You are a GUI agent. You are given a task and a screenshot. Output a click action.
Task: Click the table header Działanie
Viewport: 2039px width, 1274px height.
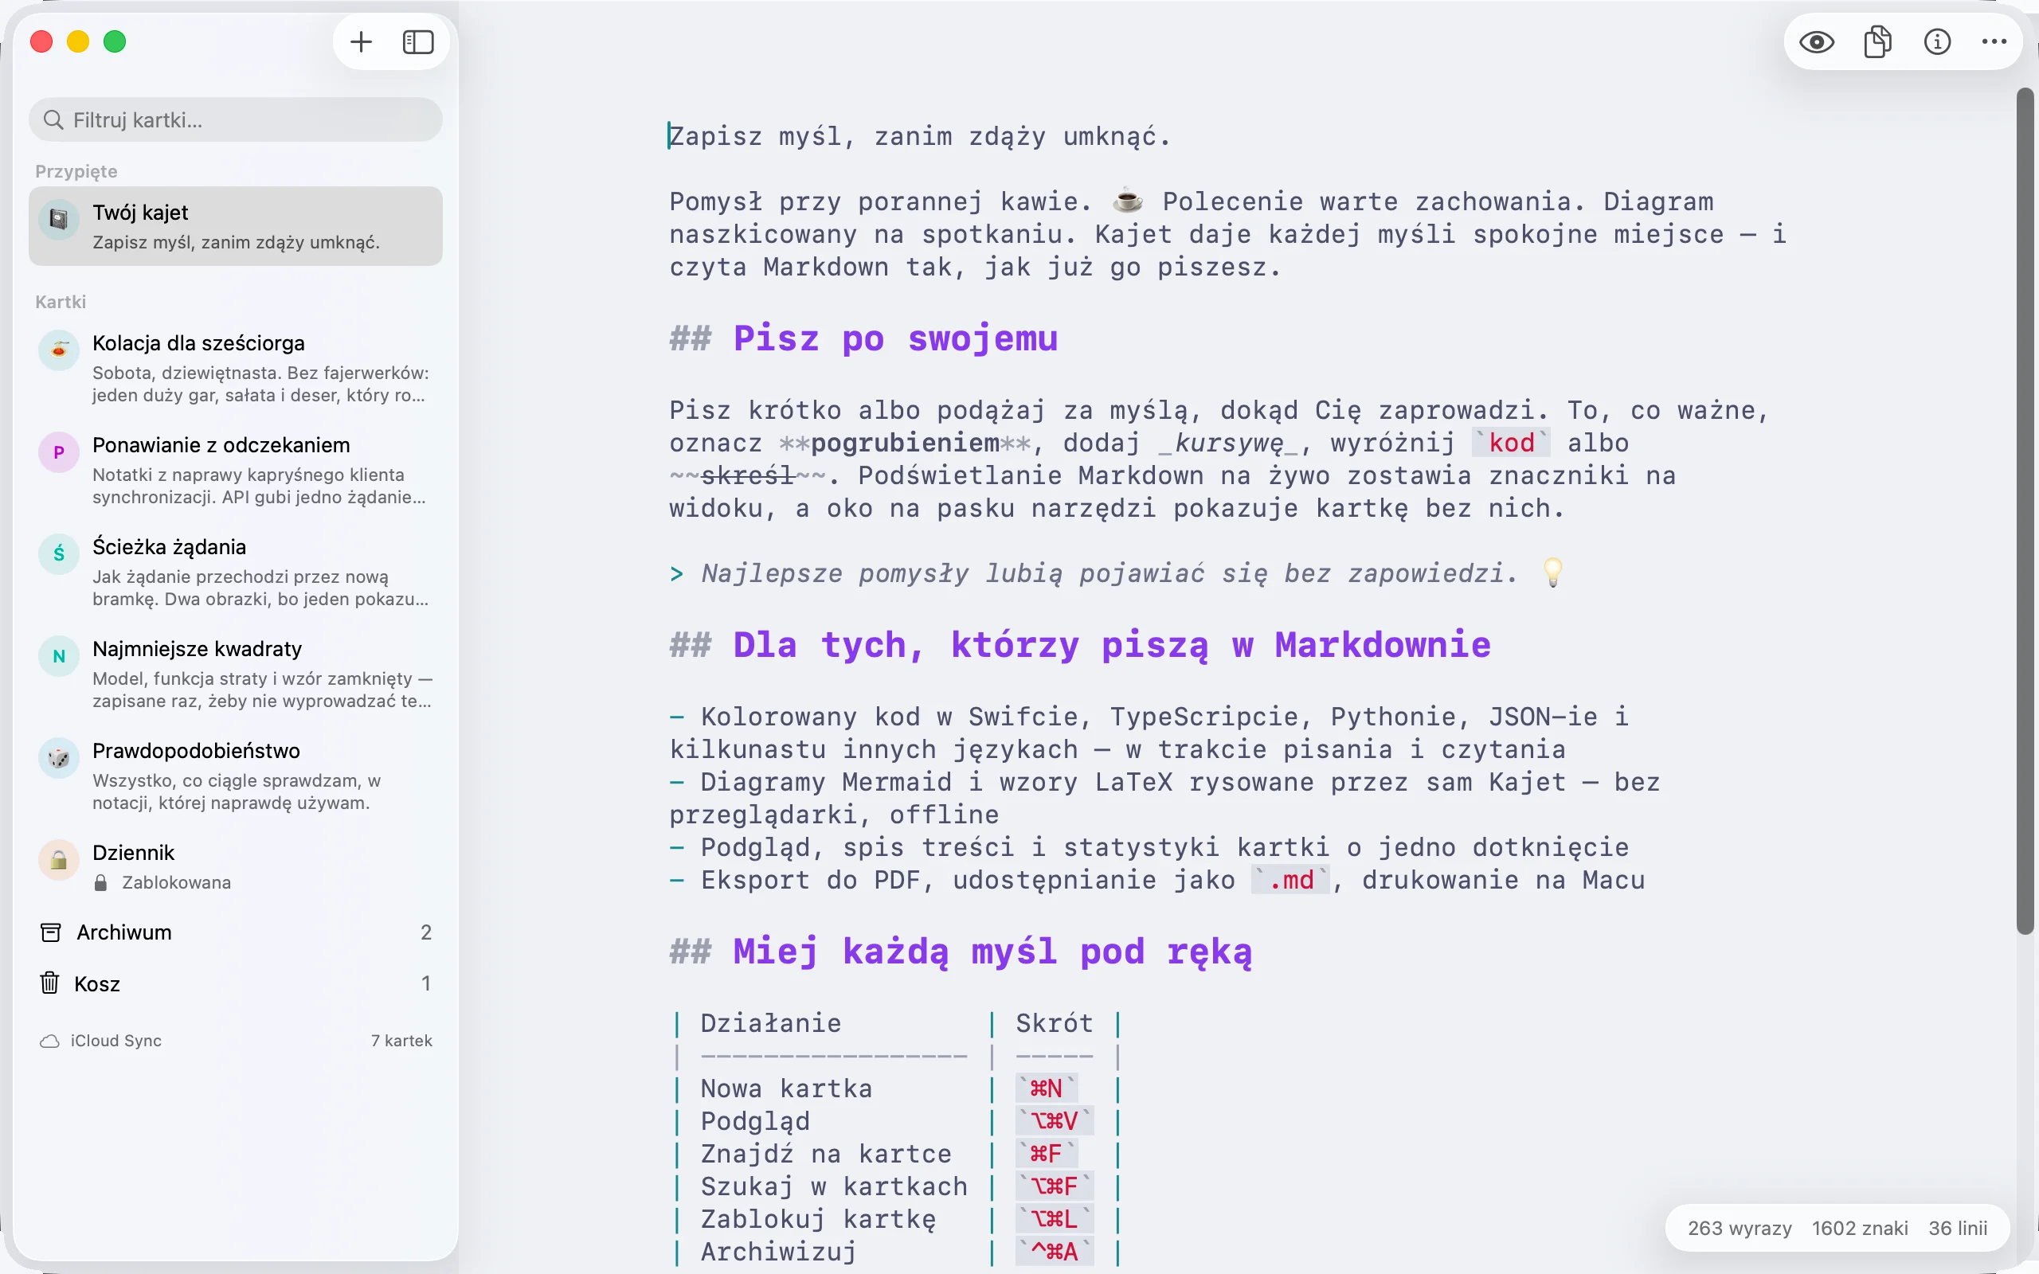[x=771, y=1024]
